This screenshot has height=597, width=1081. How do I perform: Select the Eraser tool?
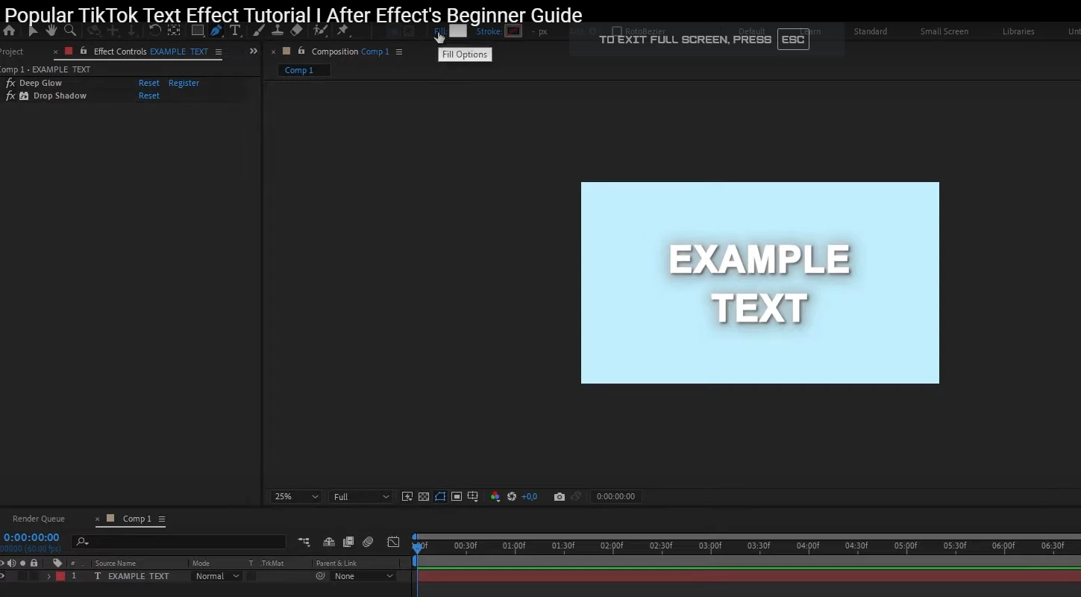(x=296, y=31)
